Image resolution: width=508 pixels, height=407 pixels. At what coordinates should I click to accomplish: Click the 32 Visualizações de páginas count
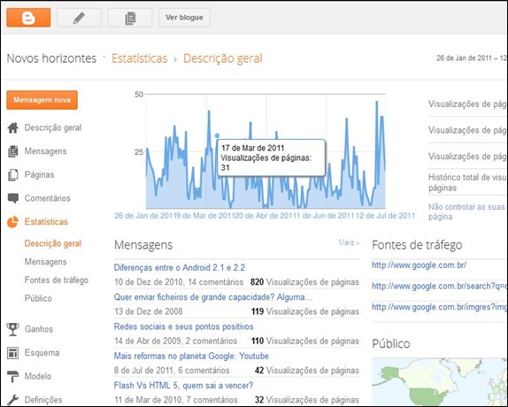(307, 400)
